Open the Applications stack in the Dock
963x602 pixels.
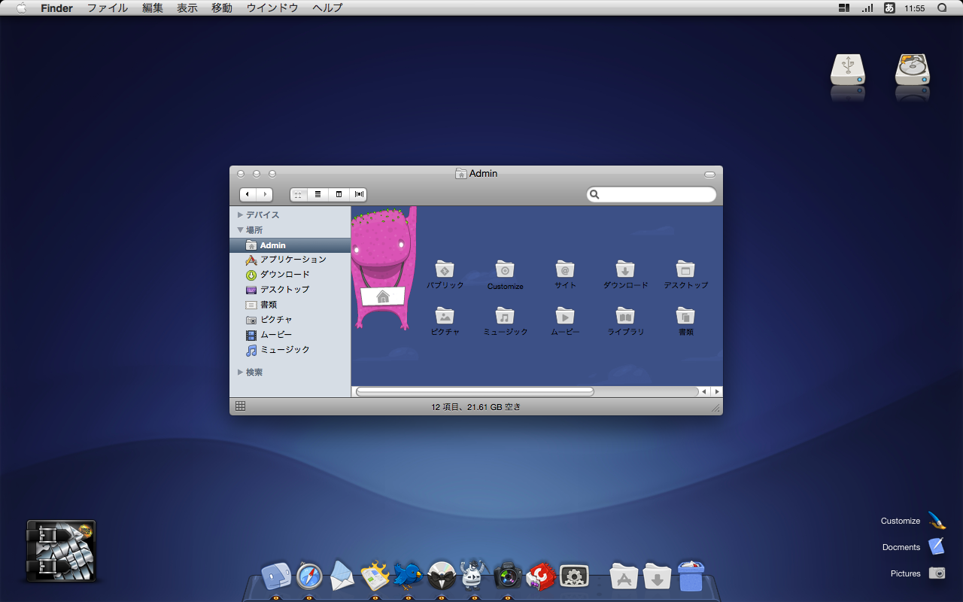click(x=624, y=577)
